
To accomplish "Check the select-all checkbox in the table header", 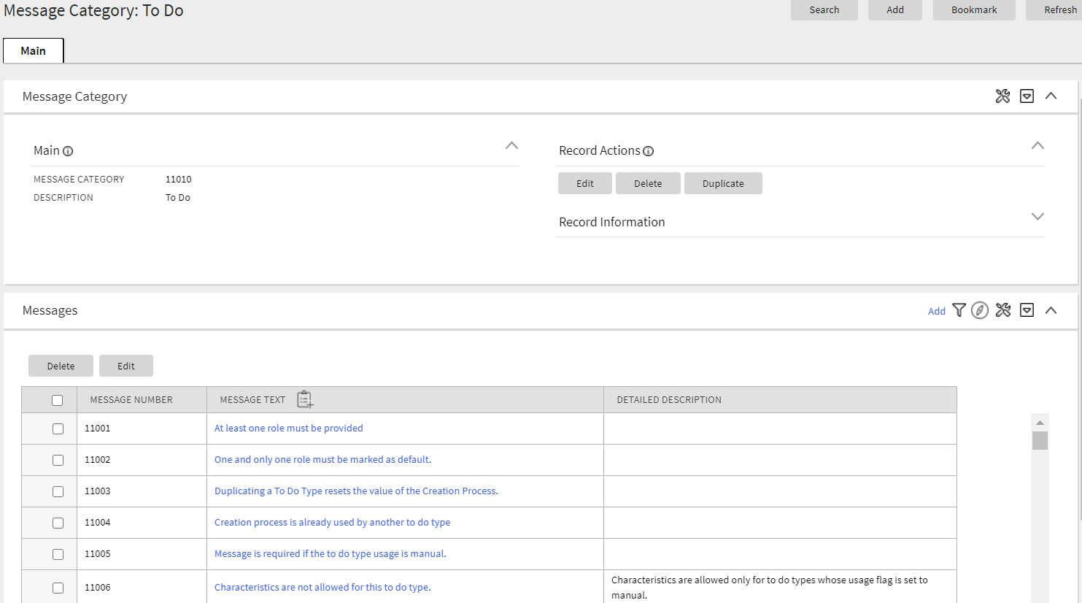I will click(x=58, y=399).
